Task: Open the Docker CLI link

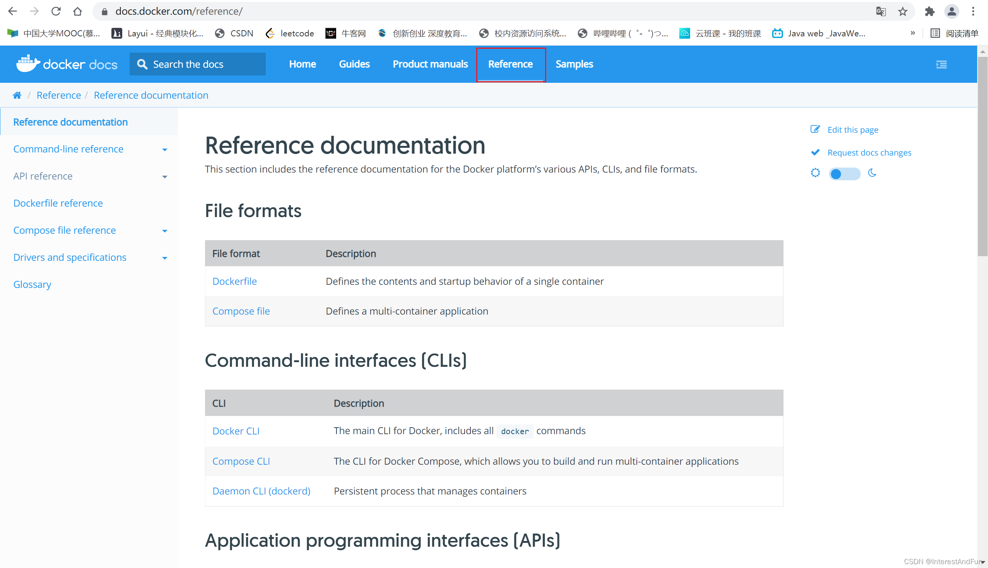Action: pyautogui.click(x=236, y=431)
